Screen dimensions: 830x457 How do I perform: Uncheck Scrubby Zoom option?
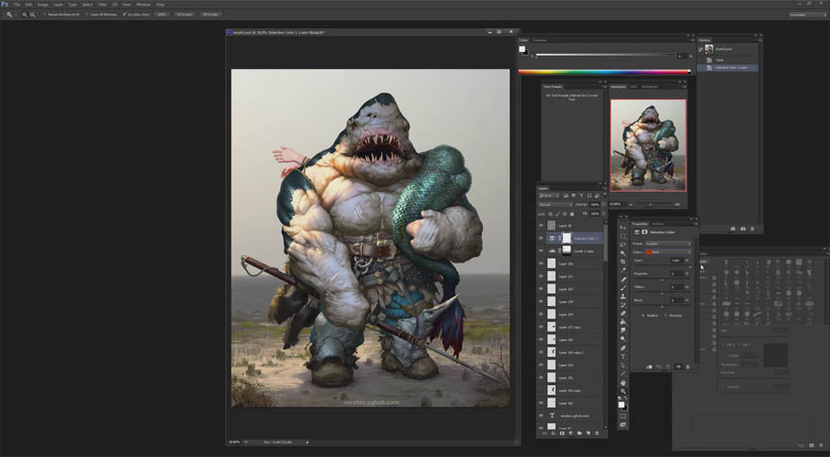pyautogui.click(x=124, y=14)
